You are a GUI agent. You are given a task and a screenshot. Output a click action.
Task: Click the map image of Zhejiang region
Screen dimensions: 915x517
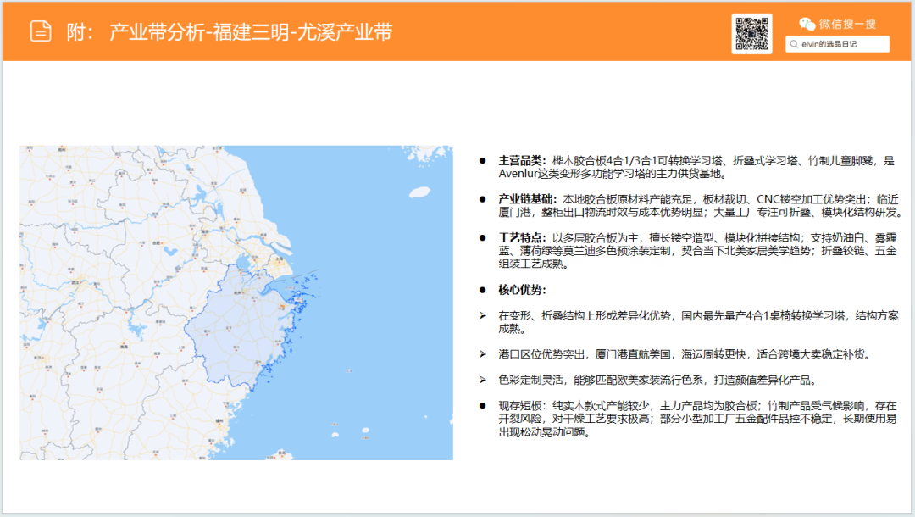236,303
